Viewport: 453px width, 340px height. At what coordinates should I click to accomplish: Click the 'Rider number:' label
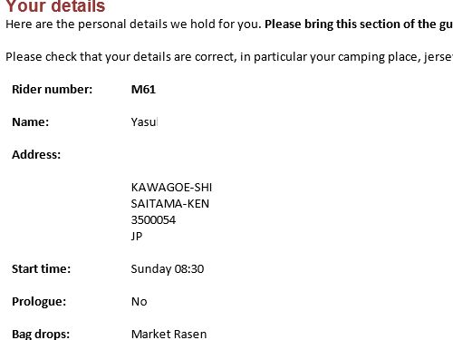pyautogui.click(x=52, y=90)
